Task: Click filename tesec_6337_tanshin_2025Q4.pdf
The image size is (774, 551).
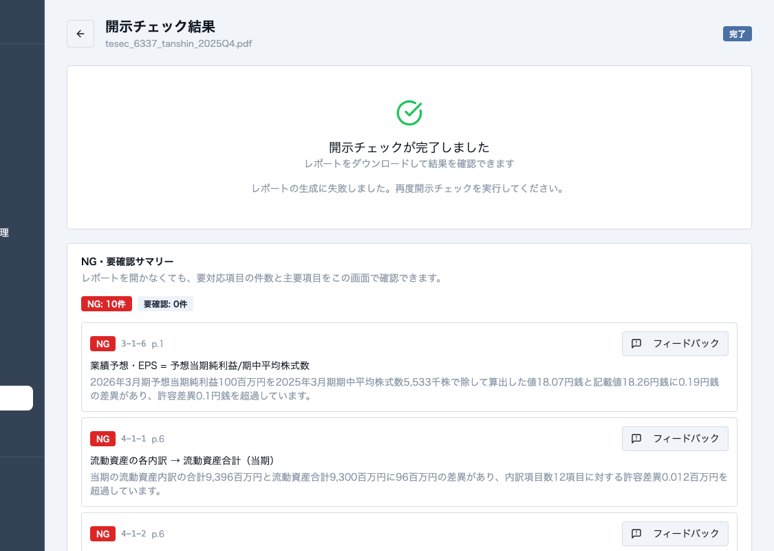Action: pyautogui.click(x=178, y=43)
